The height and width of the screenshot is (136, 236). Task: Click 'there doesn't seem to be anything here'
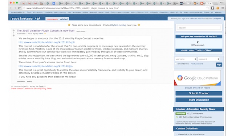click(x=31, y=89)
